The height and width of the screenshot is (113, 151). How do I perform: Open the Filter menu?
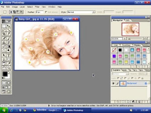(x=37, y=7)
